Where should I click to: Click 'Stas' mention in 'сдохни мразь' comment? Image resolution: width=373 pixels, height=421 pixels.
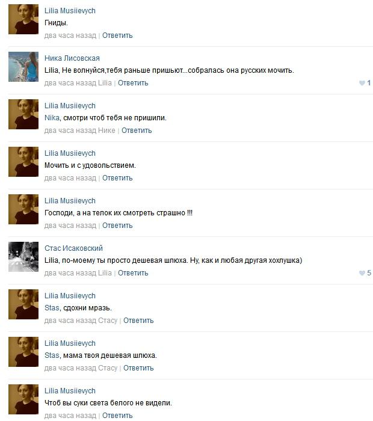pos(52,308)
